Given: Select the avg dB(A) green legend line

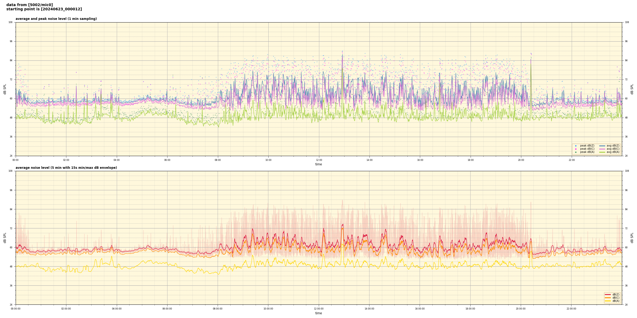Looking at the screenshot, I should pyautogui.click(x=602, y=152).
